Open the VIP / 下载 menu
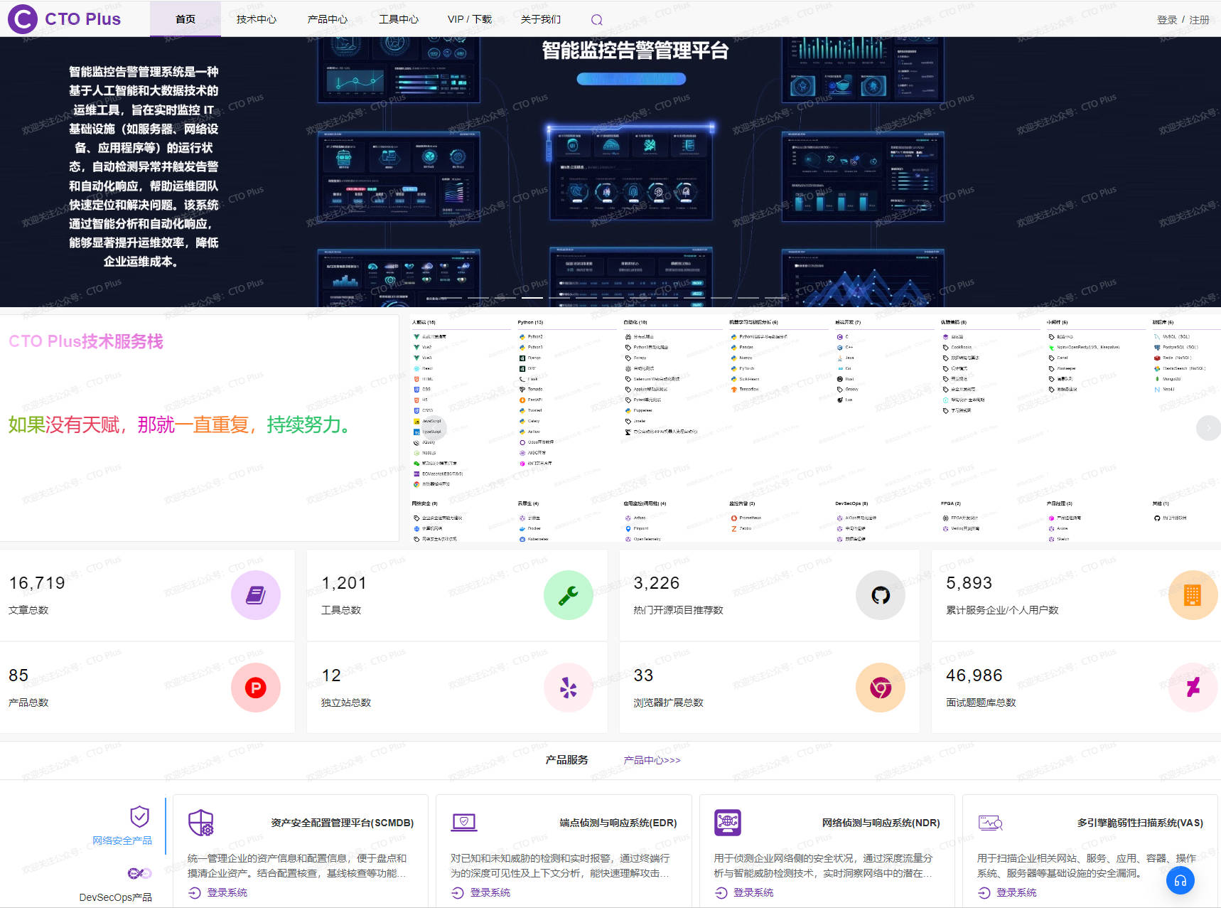Viewport: 1221px width, 908px height. click(x=470, y=19)
